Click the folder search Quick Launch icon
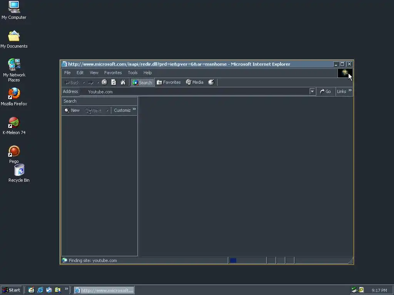 58,290
